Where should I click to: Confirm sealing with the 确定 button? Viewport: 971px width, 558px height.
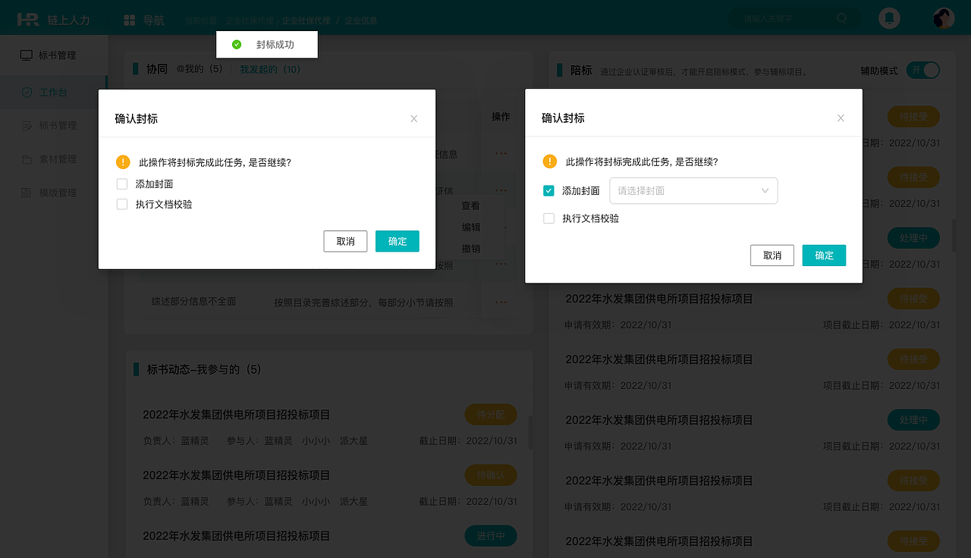tap(397, 241)
